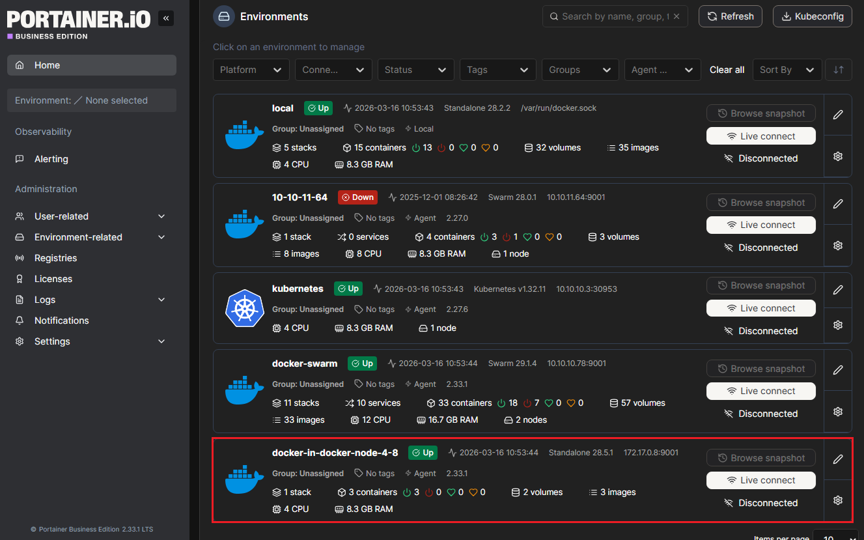Expand the User-related section

(62, 216)
